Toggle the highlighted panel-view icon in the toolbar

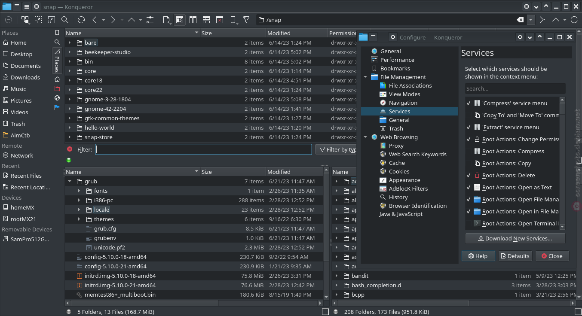(x=180, y=20)
